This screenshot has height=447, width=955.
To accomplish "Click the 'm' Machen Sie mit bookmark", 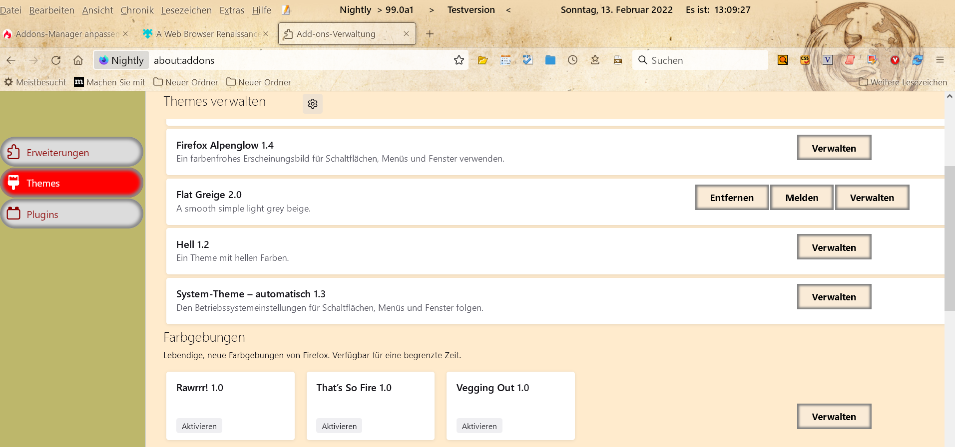I will coord(110,82).
